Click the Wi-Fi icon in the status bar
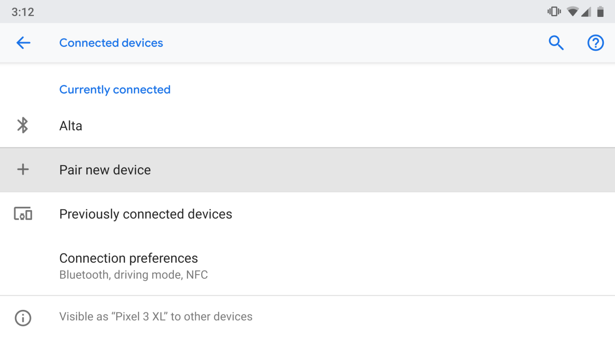Image resolution: width=615 pixels, height=338 pixels. (573, 12)
